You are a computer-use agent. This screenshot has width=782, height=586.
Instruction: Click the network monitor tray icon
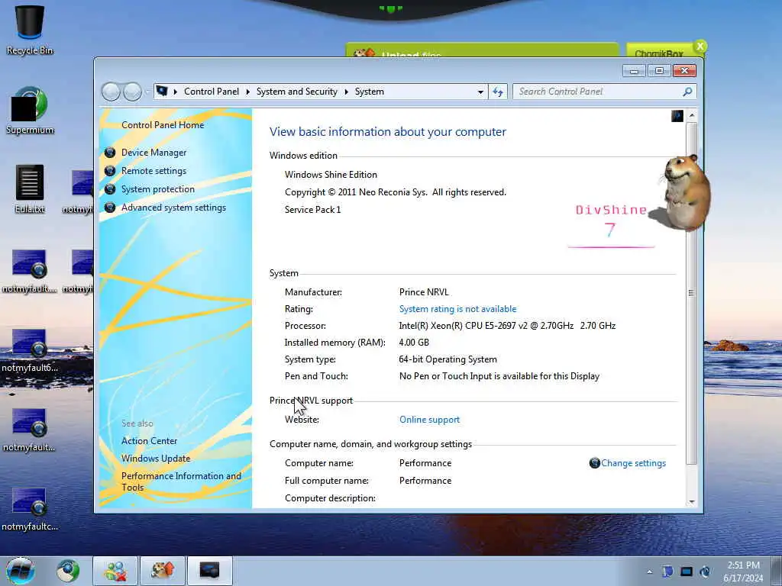pyautogui.click(x=687, y=572)
